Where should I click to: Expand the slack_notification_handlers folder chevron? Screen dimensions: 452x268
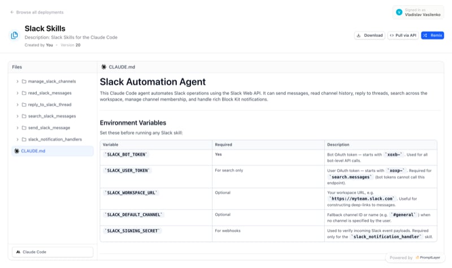pyautogui.click(x=18, y=139)
